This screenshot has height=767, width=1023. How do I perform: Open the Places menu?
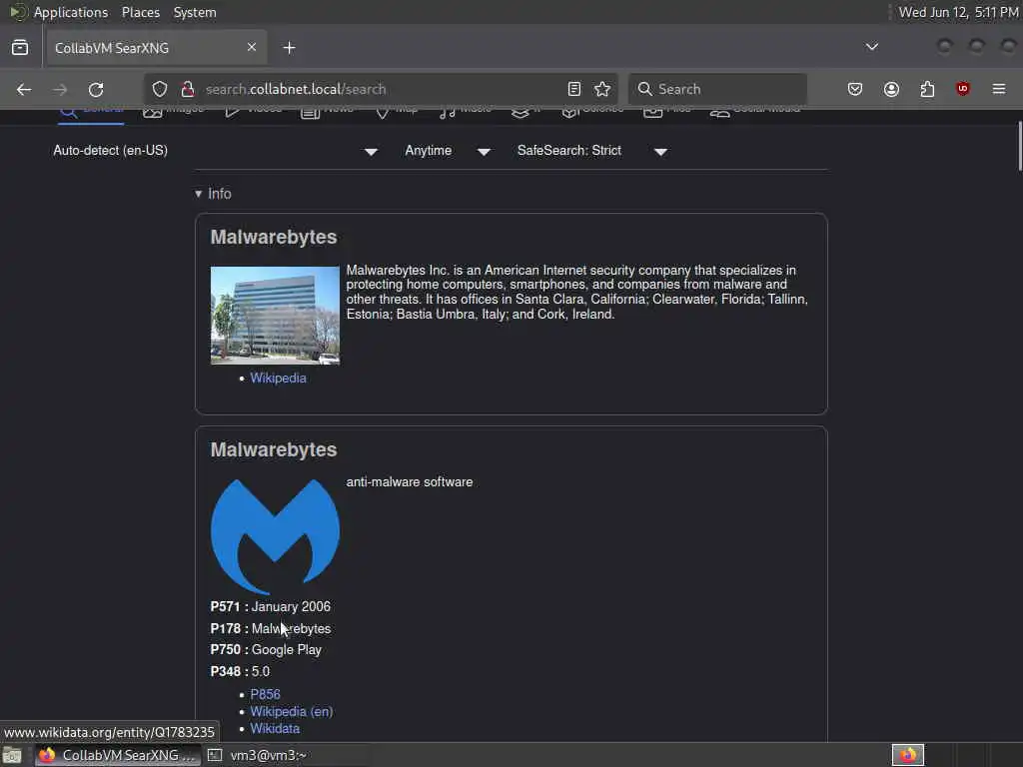[140, 12]
